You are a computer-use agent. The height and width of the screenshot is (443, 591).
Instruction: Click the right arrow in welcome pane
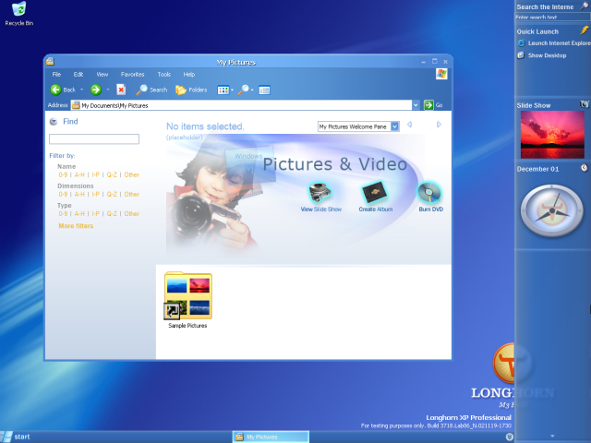click(439, 125)
